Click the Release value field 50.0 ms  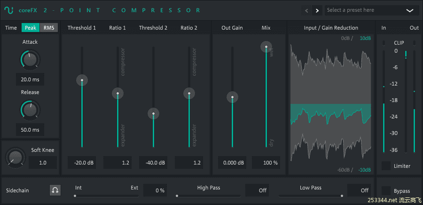pyautogui.click(x=30, y=130)
